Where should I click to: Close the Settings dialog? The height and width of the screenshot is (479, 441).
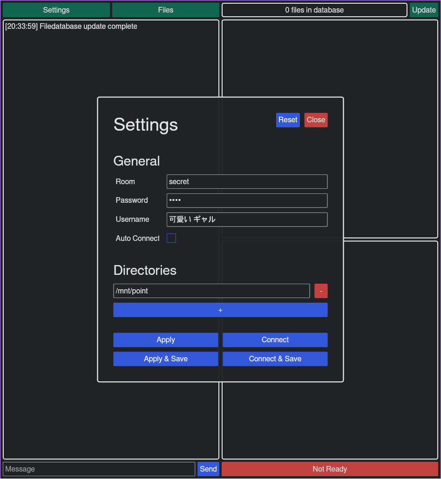tap(316, 120)
